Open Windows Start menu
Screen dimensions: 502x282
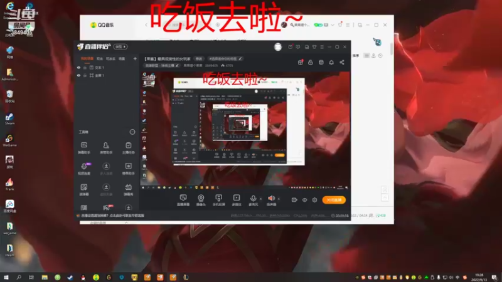6,277
